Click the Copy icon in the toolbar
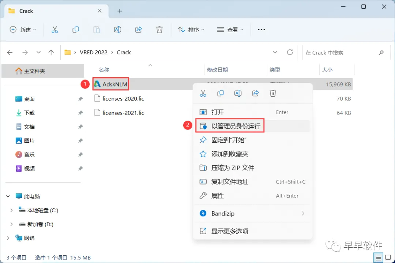The height and width of the screenshot is (263, 395). [x=76, y=30]
